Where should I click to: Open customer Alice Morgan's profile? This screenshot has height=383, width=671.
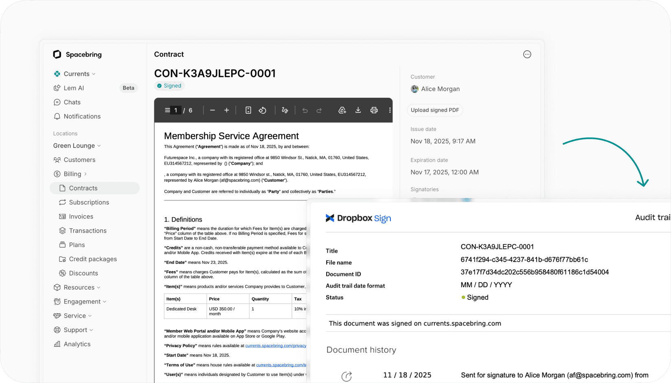coord(441,89)
